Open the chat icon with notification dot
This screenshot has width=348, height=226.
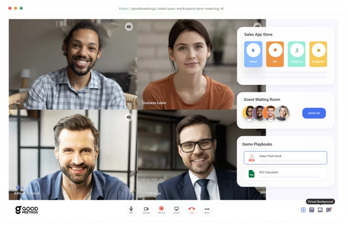click(329, 210)
